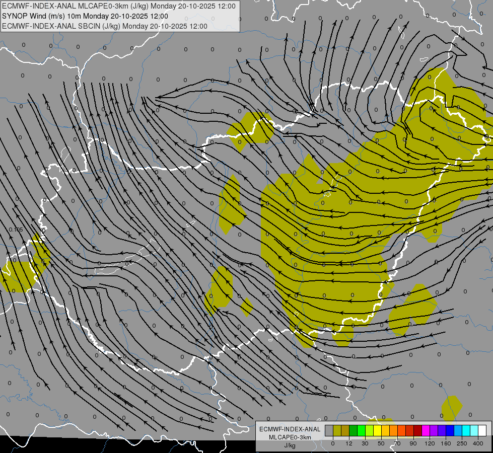Pick the pure yellow legend swatch
The height and width of the screenshot is (453, 493).
378,430
